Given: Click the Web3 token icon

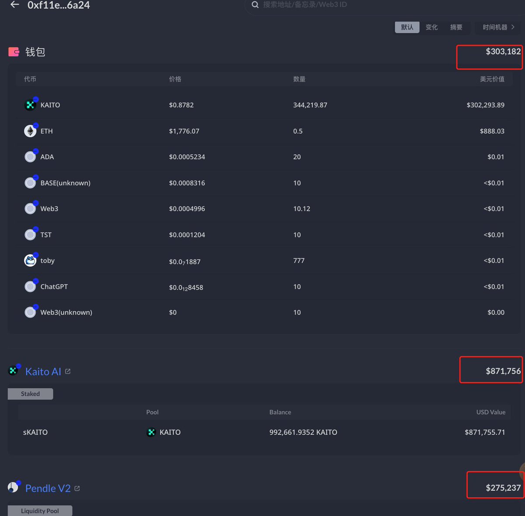Looking at the screenshot, I should click(30, 208).
